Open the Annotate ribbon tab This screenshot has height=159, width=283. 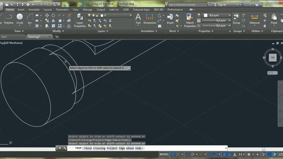pyautogui.click(x=34, y=10)
